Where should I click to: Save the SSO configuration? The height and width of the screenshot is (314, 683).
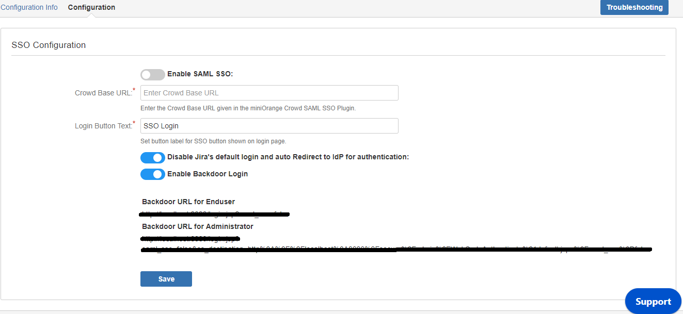166,279
